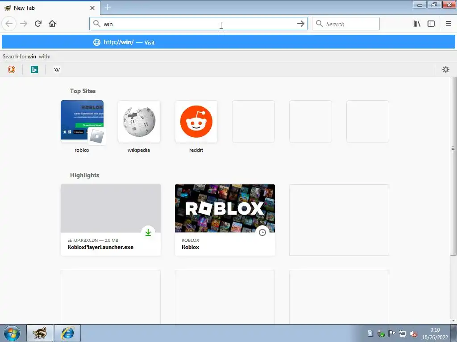Click the Go arrow in the address bar

[x=300, y=24]
